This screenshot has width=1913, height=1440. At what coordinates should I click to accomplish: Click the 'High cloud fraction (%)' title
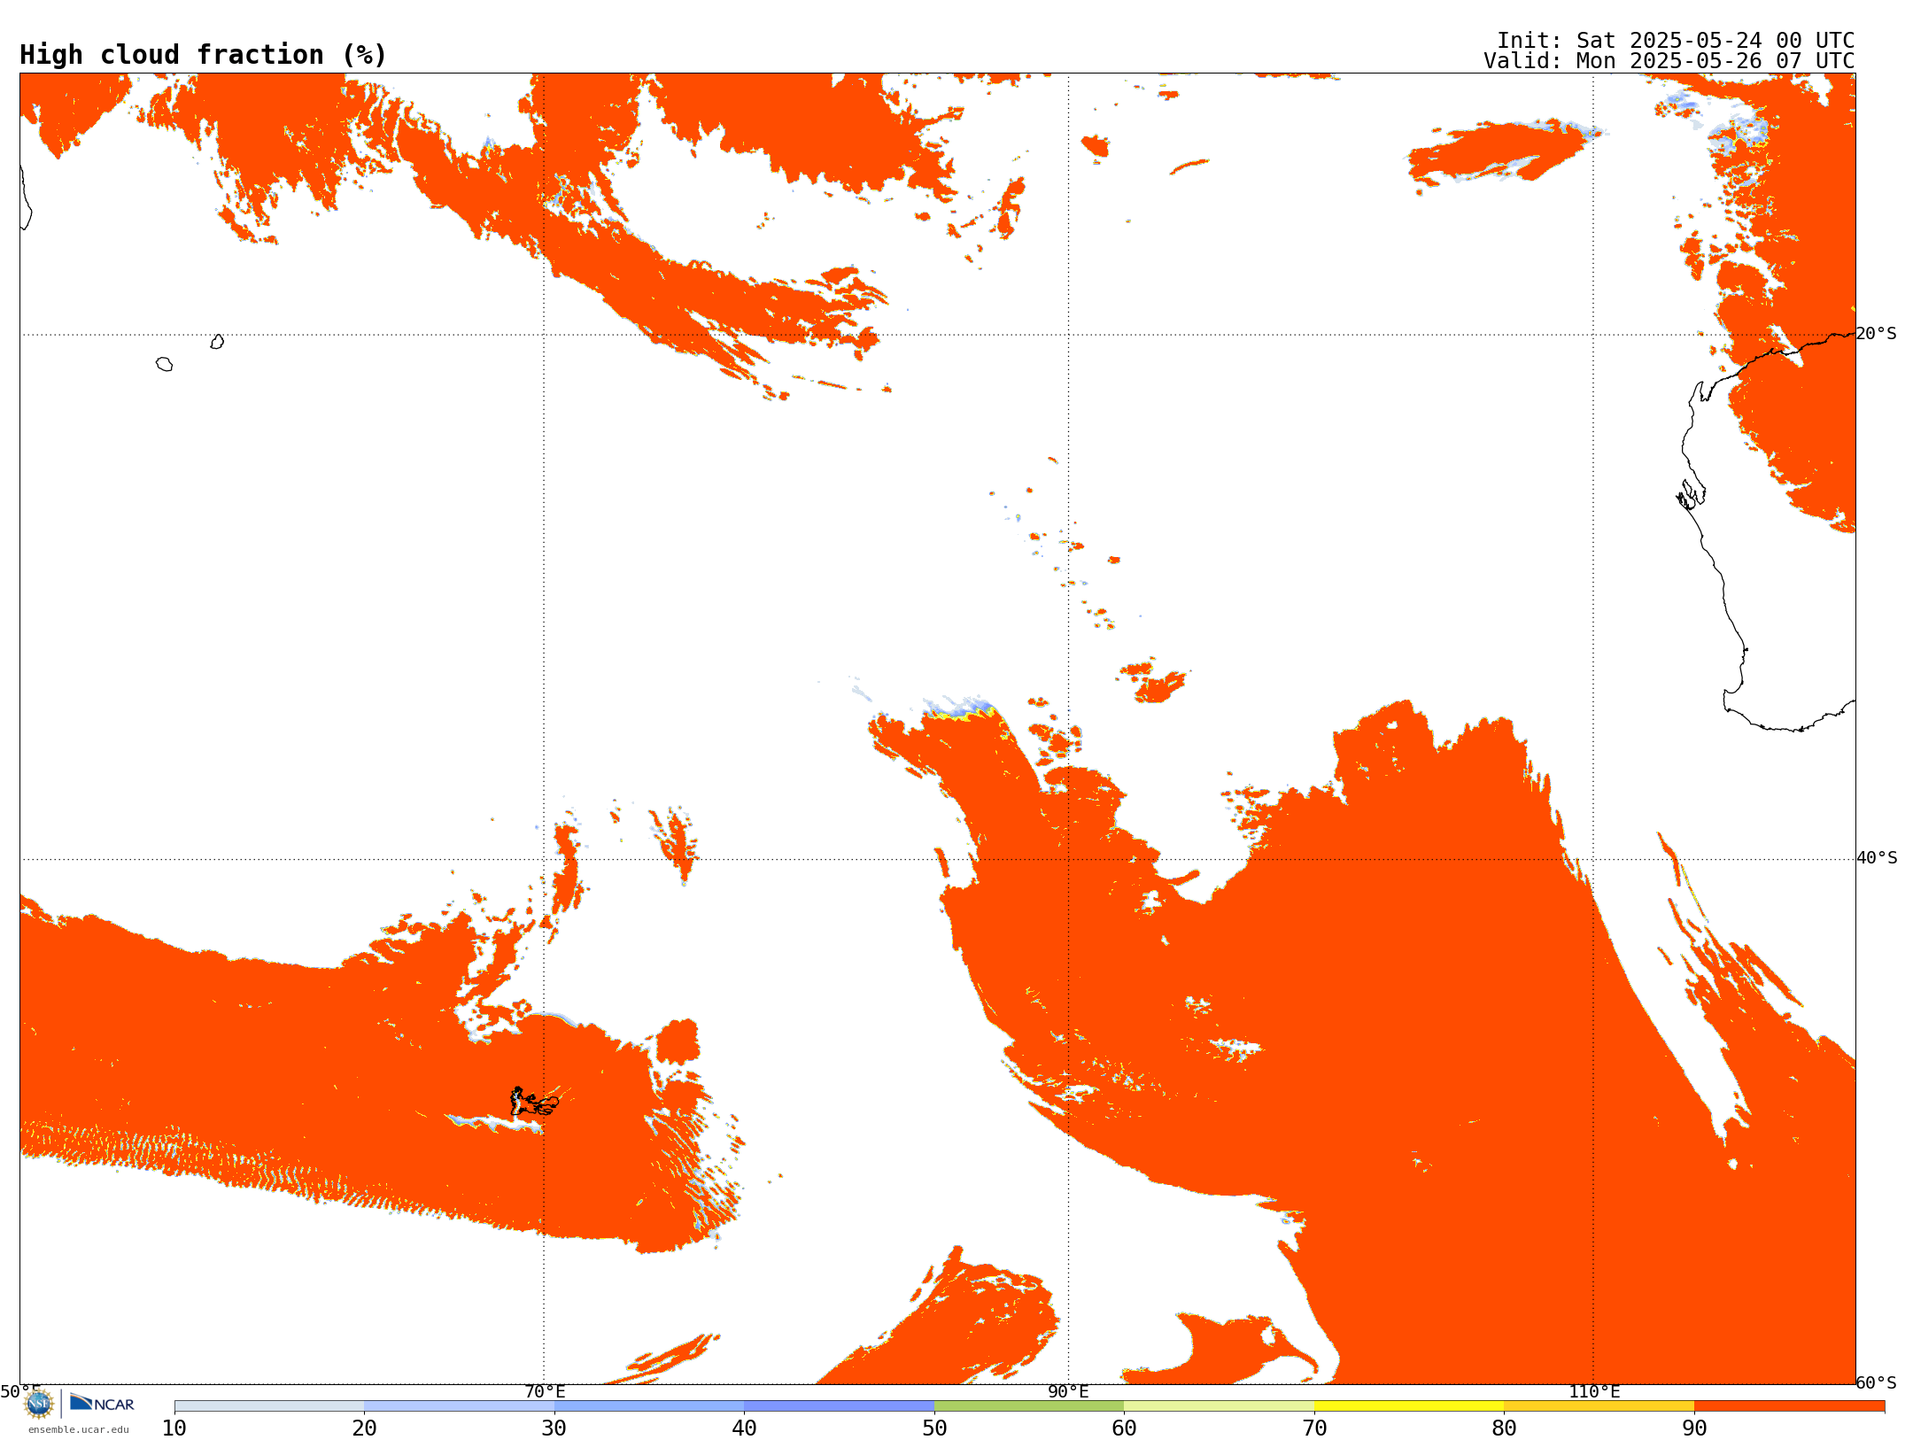point(203,55)
